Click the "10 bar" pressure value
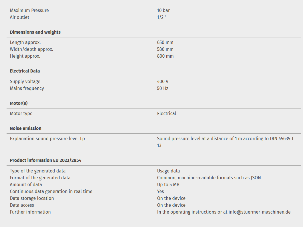This screenshot has height=227, width=303. [x=163, y=10]
